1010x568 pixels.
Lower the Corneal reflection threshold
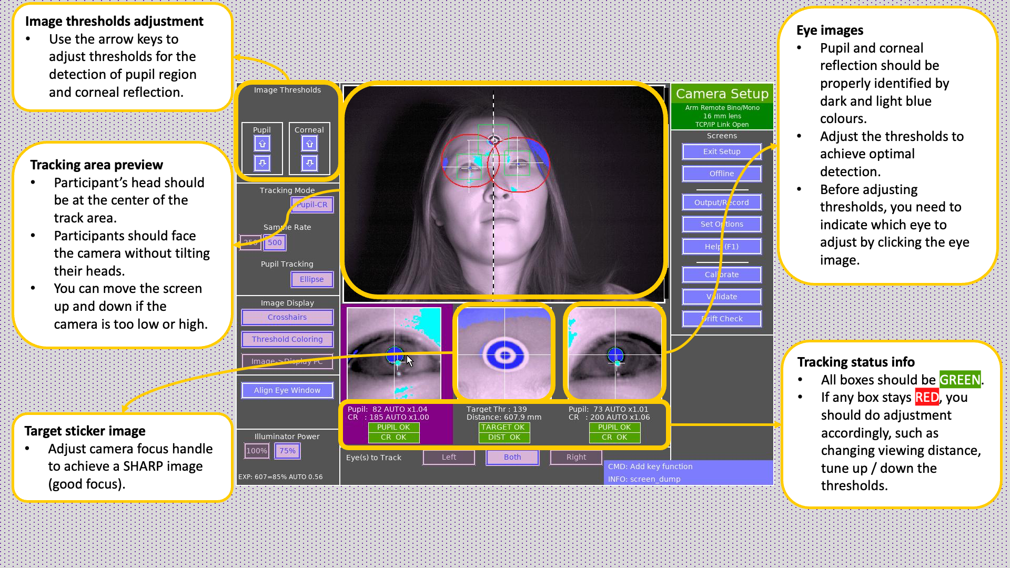(309, 163)
